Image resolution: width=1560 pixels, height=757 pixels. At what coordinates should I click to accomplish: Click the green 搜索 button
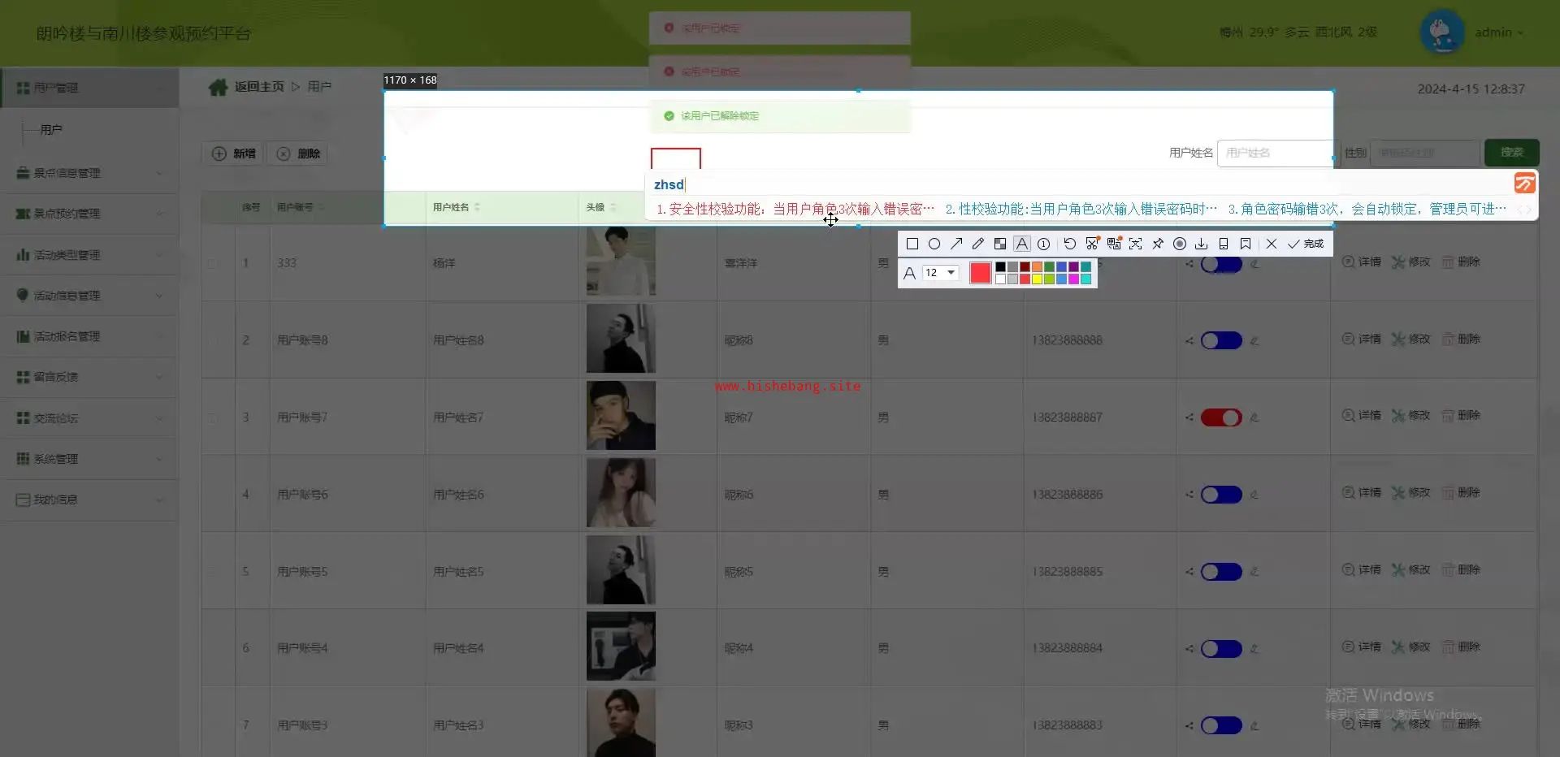click(x=1511, y=152)
